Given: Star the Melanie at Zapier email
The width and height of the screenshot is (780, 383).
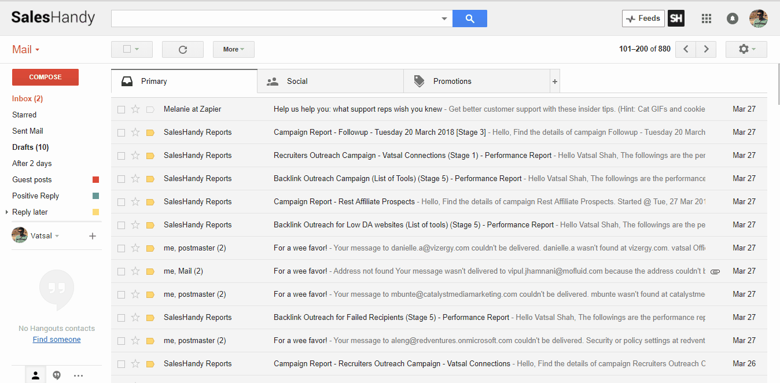Looking at the screenshot, I should coord(135,109).
